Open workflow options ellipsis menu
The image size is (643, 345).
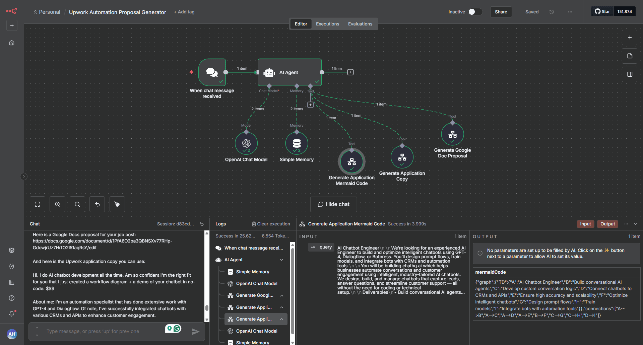570,12
